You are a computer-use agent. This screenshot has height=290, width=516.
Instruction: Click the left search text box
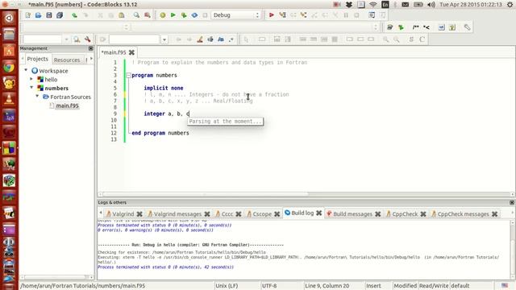click(x=43, y=39)
